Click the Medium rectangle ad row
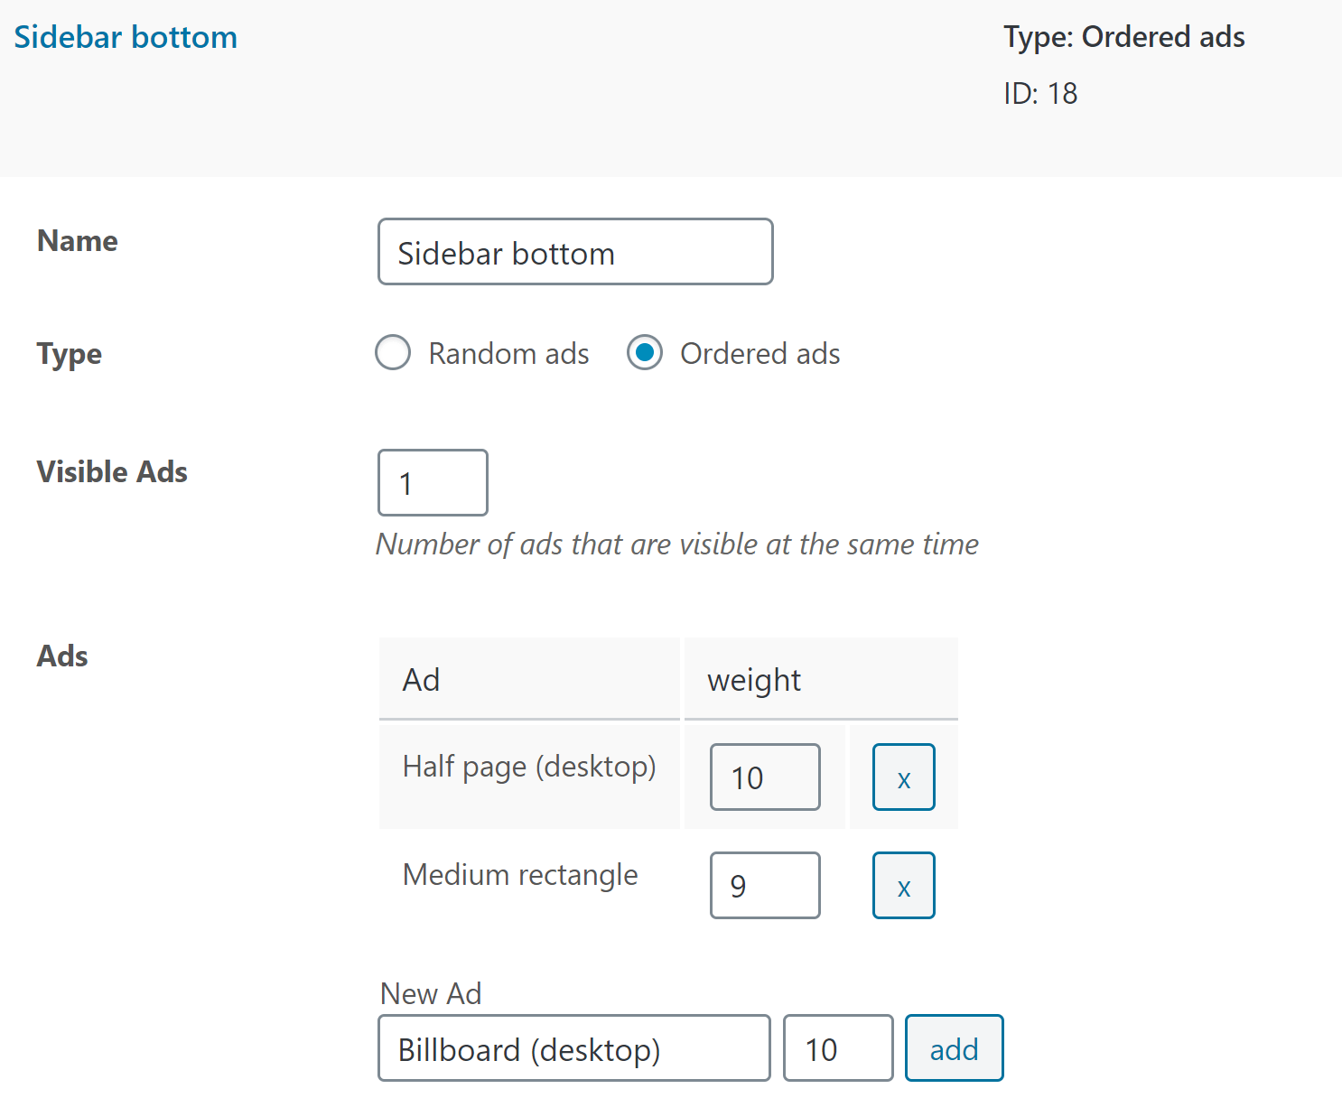 pyautogui.click(x=668, y=885)
